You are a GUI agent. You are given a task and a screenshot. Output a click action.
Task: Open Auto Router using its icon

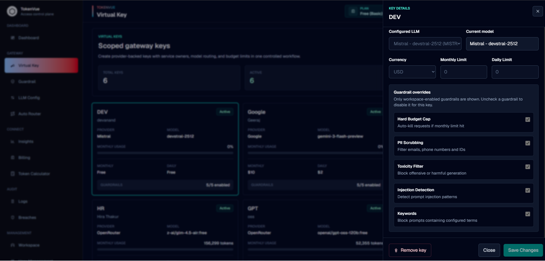click(13, 114)
